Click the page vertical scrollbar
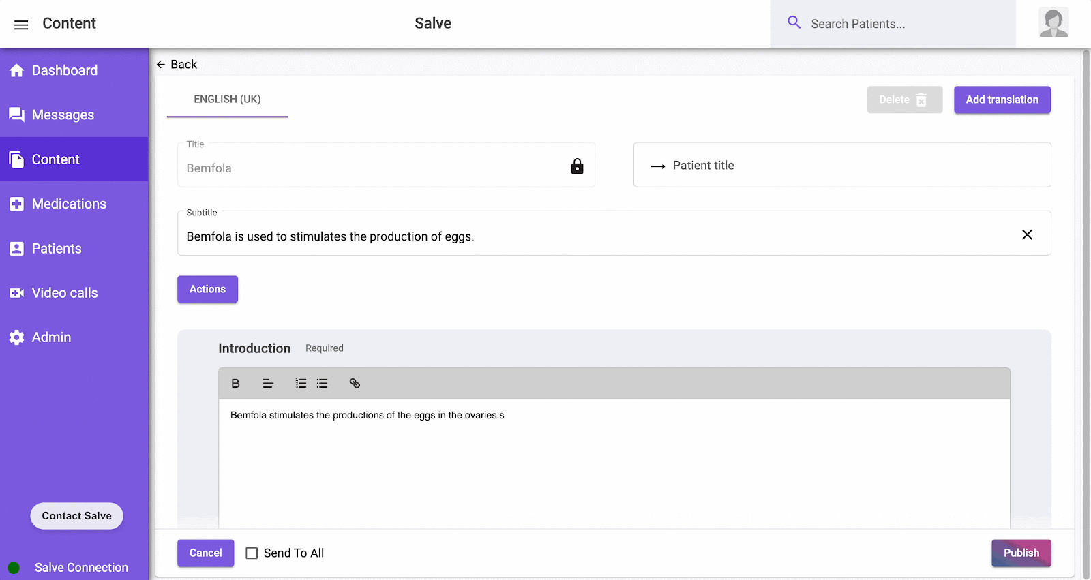The height and width of the screenshot is (580, 1091). pos(1086,314)
